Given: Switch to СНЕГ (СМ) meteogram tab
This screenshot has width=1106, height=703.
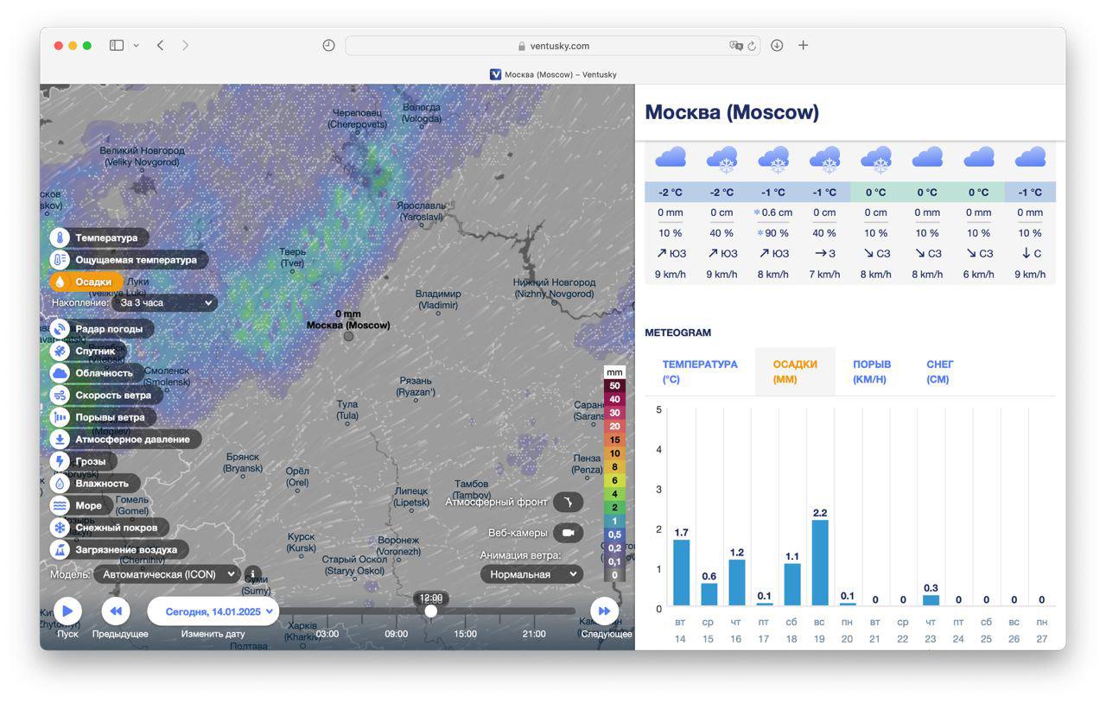Looking at the screenshot, I should 939,371.
